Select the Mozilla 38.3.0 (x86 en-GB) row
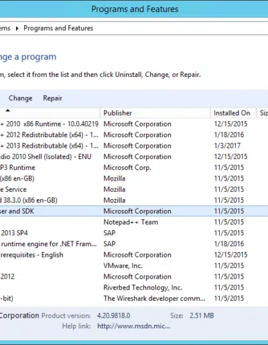This screenshot has width=268, height=345. 134,200
